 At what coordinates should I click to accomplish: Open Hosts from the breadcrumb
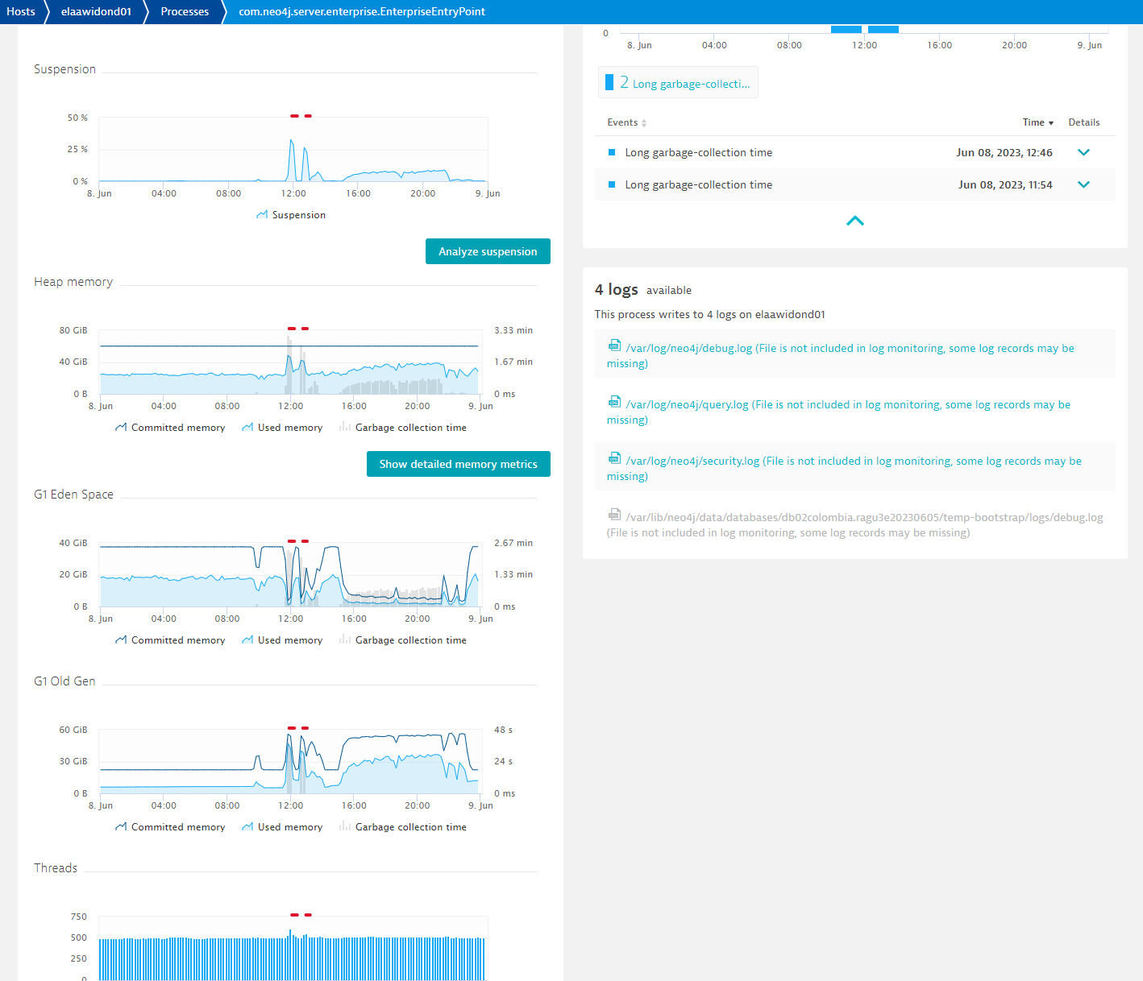21,11
